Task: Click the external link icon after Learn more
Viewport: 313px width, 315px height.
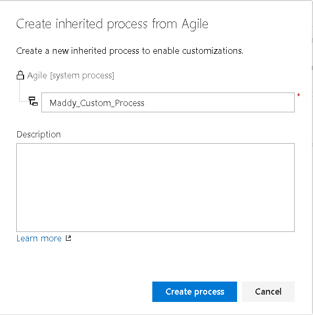Action: [x=68, y=238]
